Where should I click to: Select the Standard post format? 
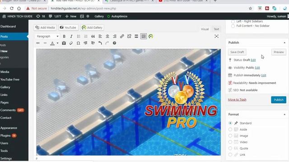tap(230, 123)
